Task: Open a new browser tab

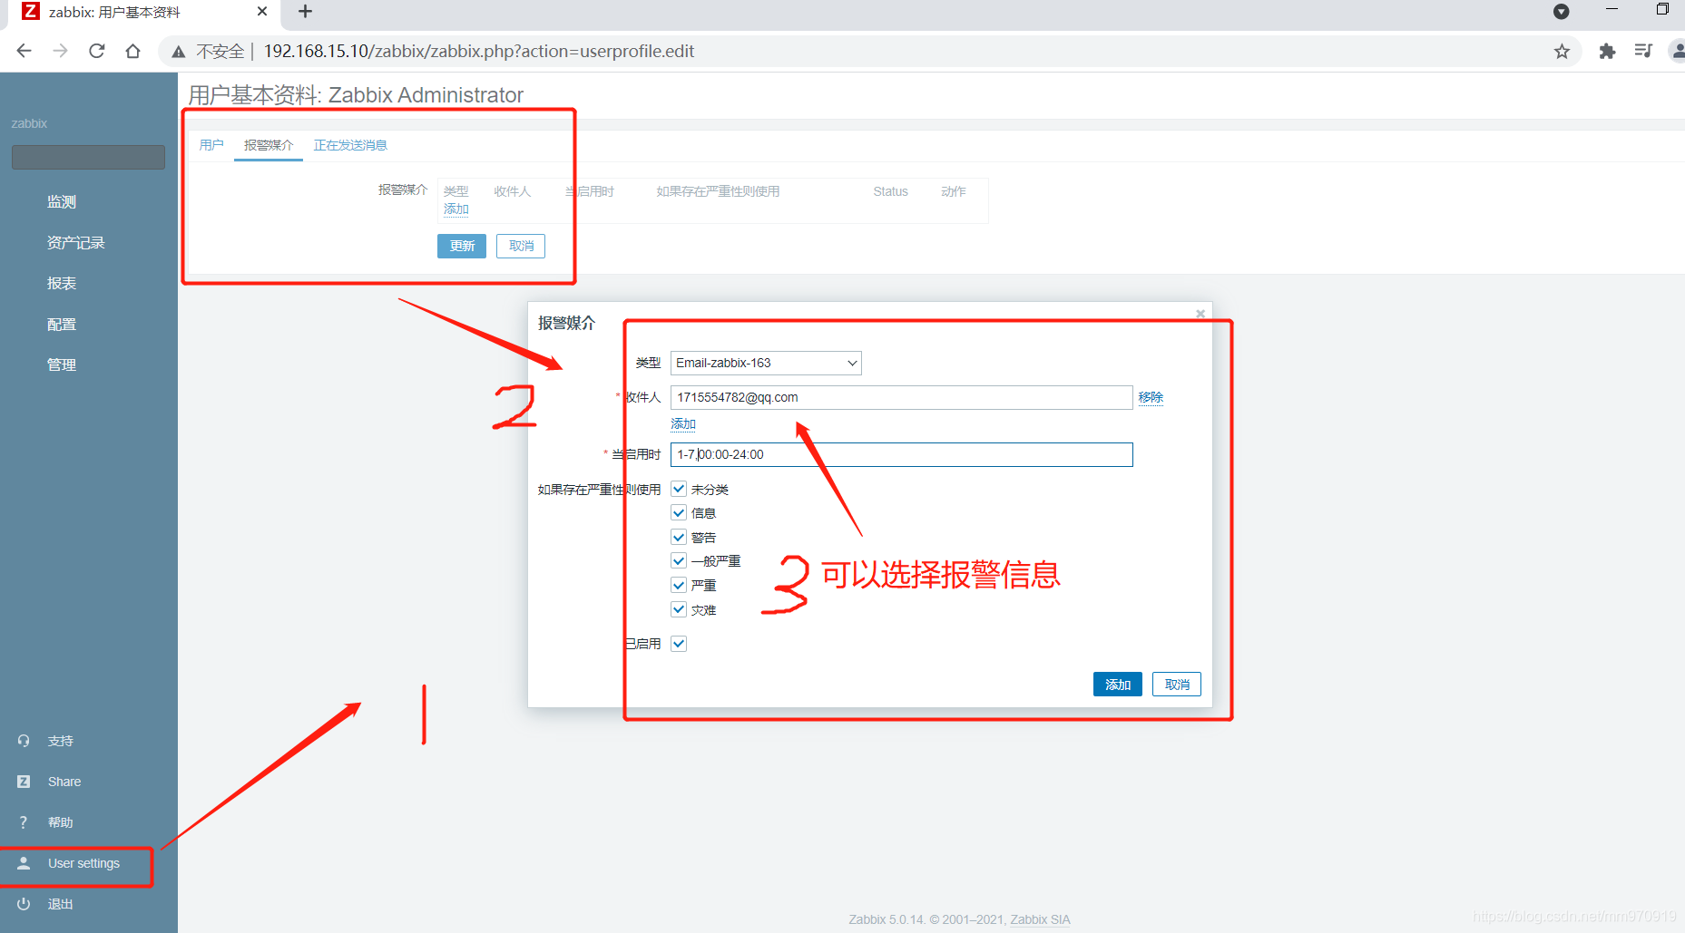Action: [305, 12]
